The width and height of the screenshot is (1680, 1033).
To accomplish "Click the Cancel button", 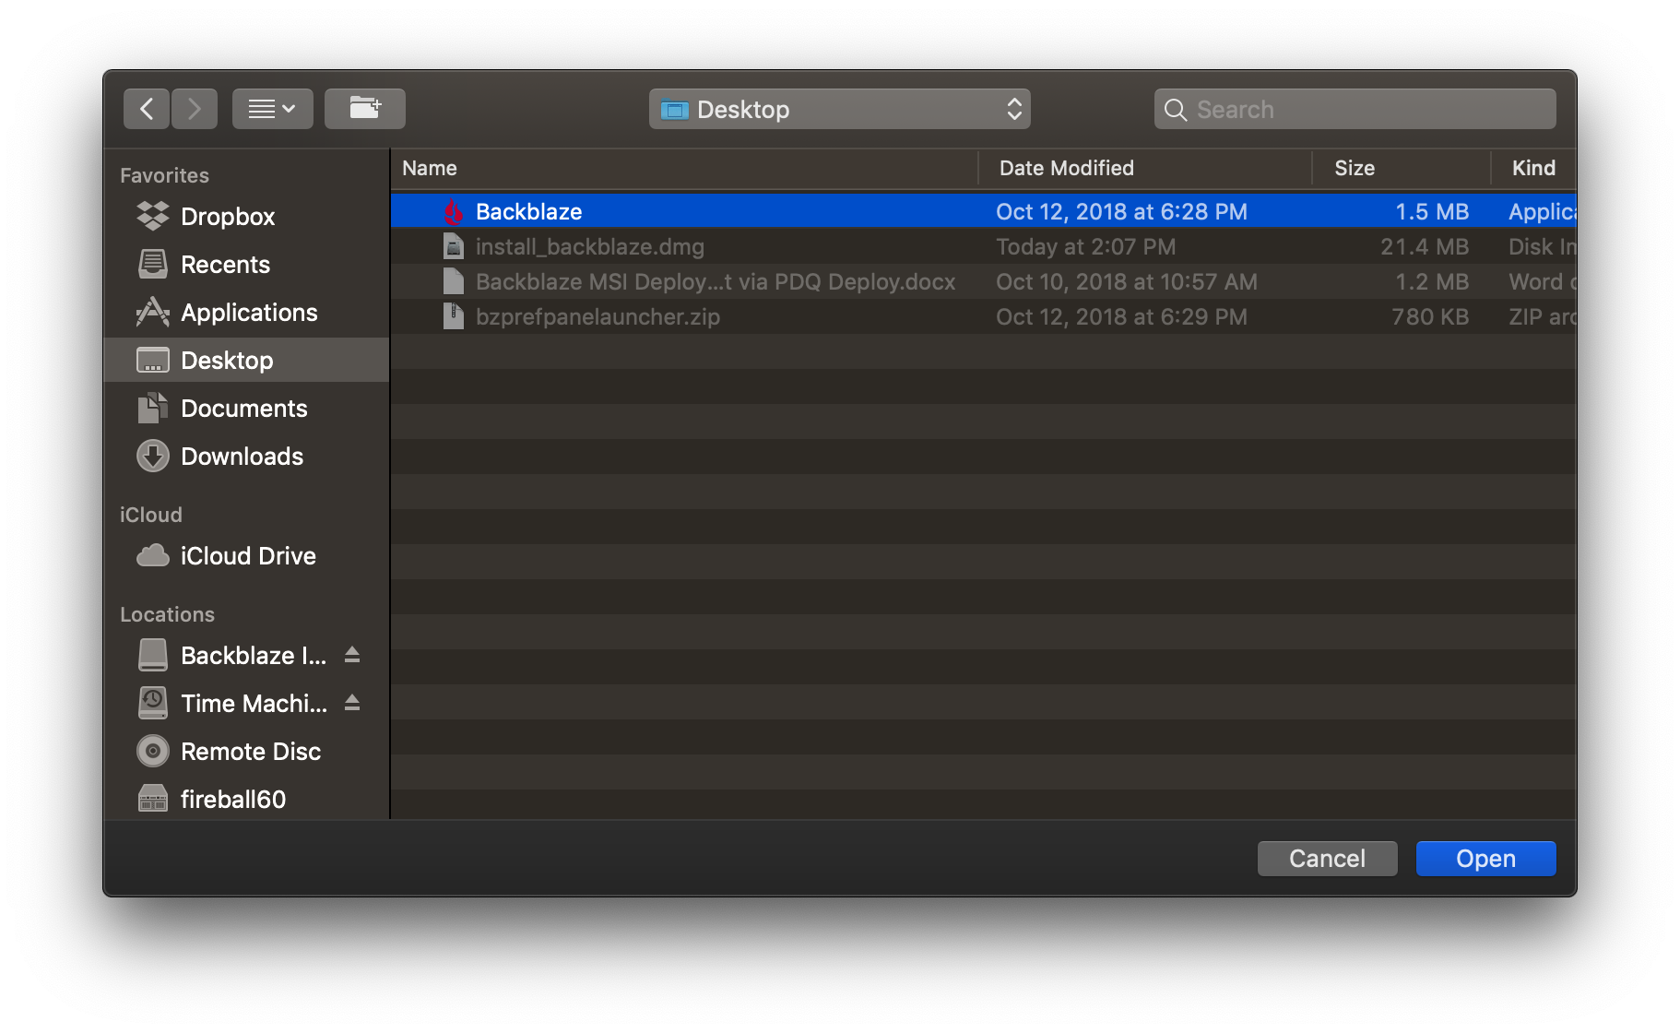I will 1327,859.
